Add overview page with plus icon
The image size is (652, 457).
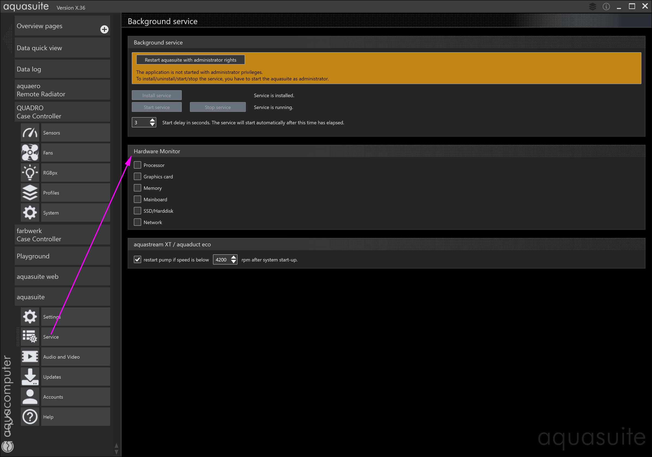(x=104, y=29)
